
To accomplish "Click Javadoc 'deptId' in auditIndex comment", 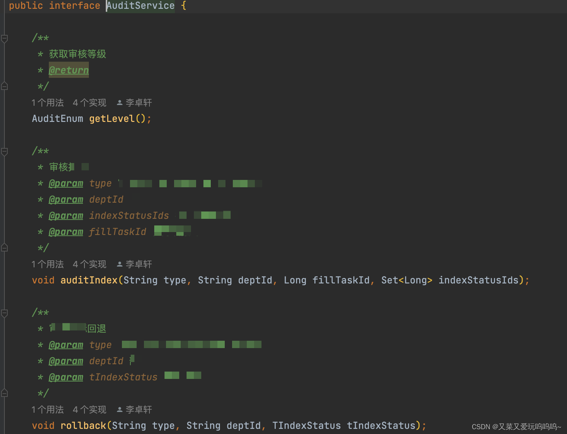I will click(106, 199).
